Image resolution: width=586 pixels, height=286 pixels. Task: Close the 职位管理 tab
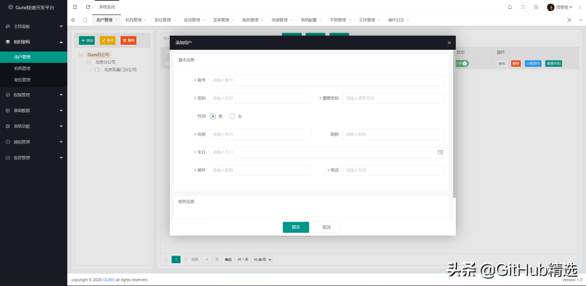[x=175, y=20]
